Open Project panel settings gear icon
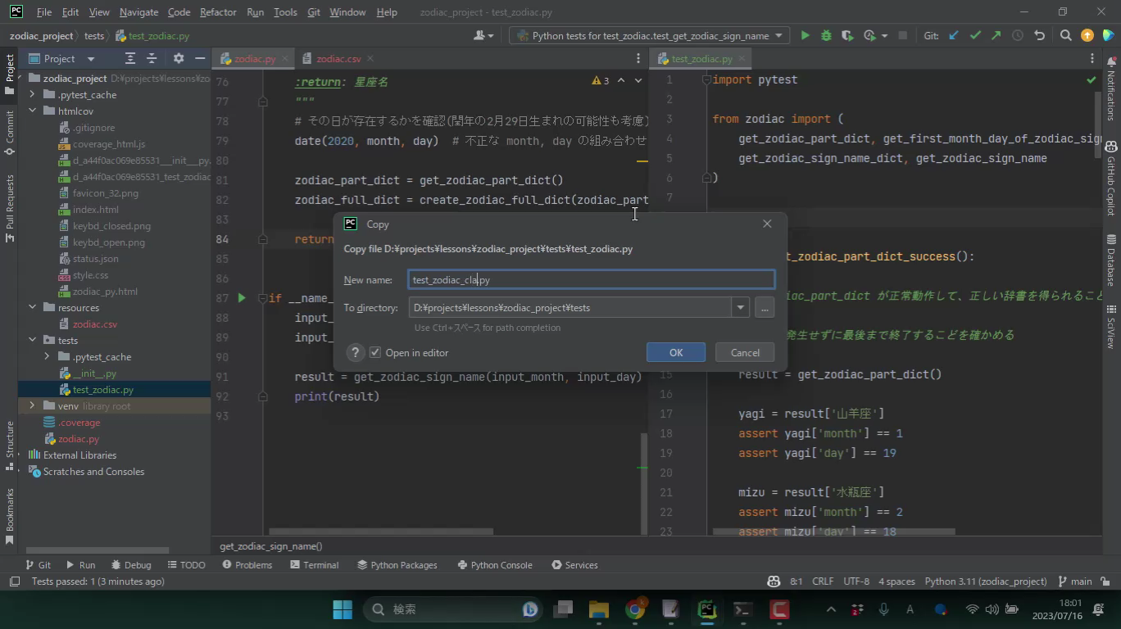Screen dimensions: 1121x629 point(179,58)
